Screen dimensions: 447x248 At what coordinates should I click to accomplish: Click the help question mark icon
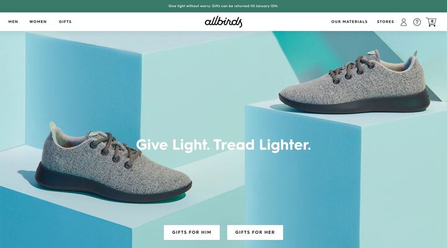(x=417, y=22)
